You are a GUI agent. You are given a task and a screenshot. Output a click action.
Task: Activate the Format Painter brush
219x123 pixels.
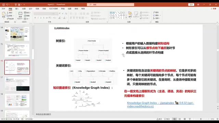click(x=8, y=18)
